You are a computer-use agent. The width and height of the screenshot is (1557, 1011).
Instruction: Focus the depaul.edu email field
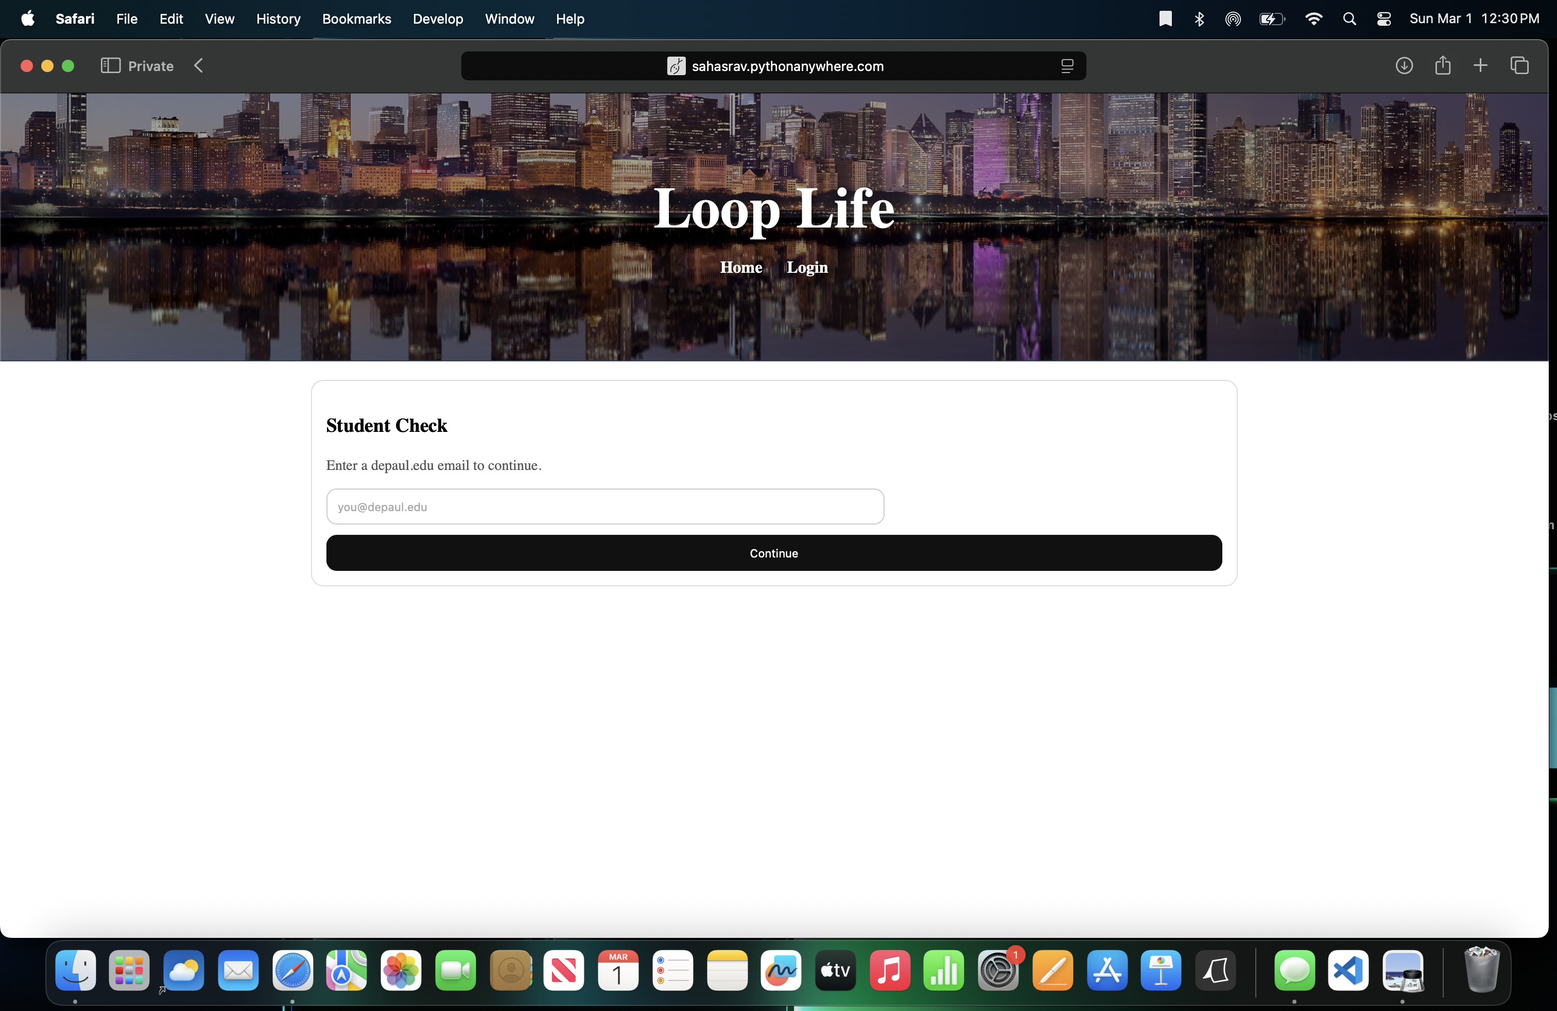(x=604, y=507)
